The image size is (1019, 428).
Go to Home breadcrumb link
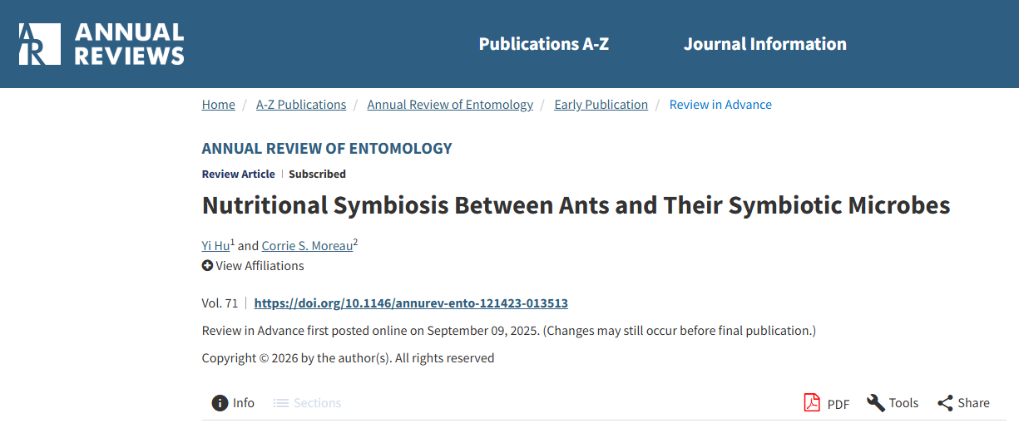[218, 105]
